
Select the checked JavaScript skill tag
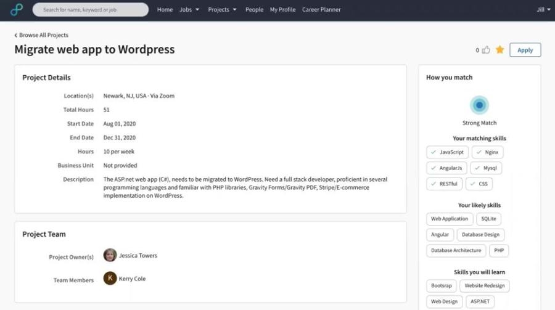[448, 152]
